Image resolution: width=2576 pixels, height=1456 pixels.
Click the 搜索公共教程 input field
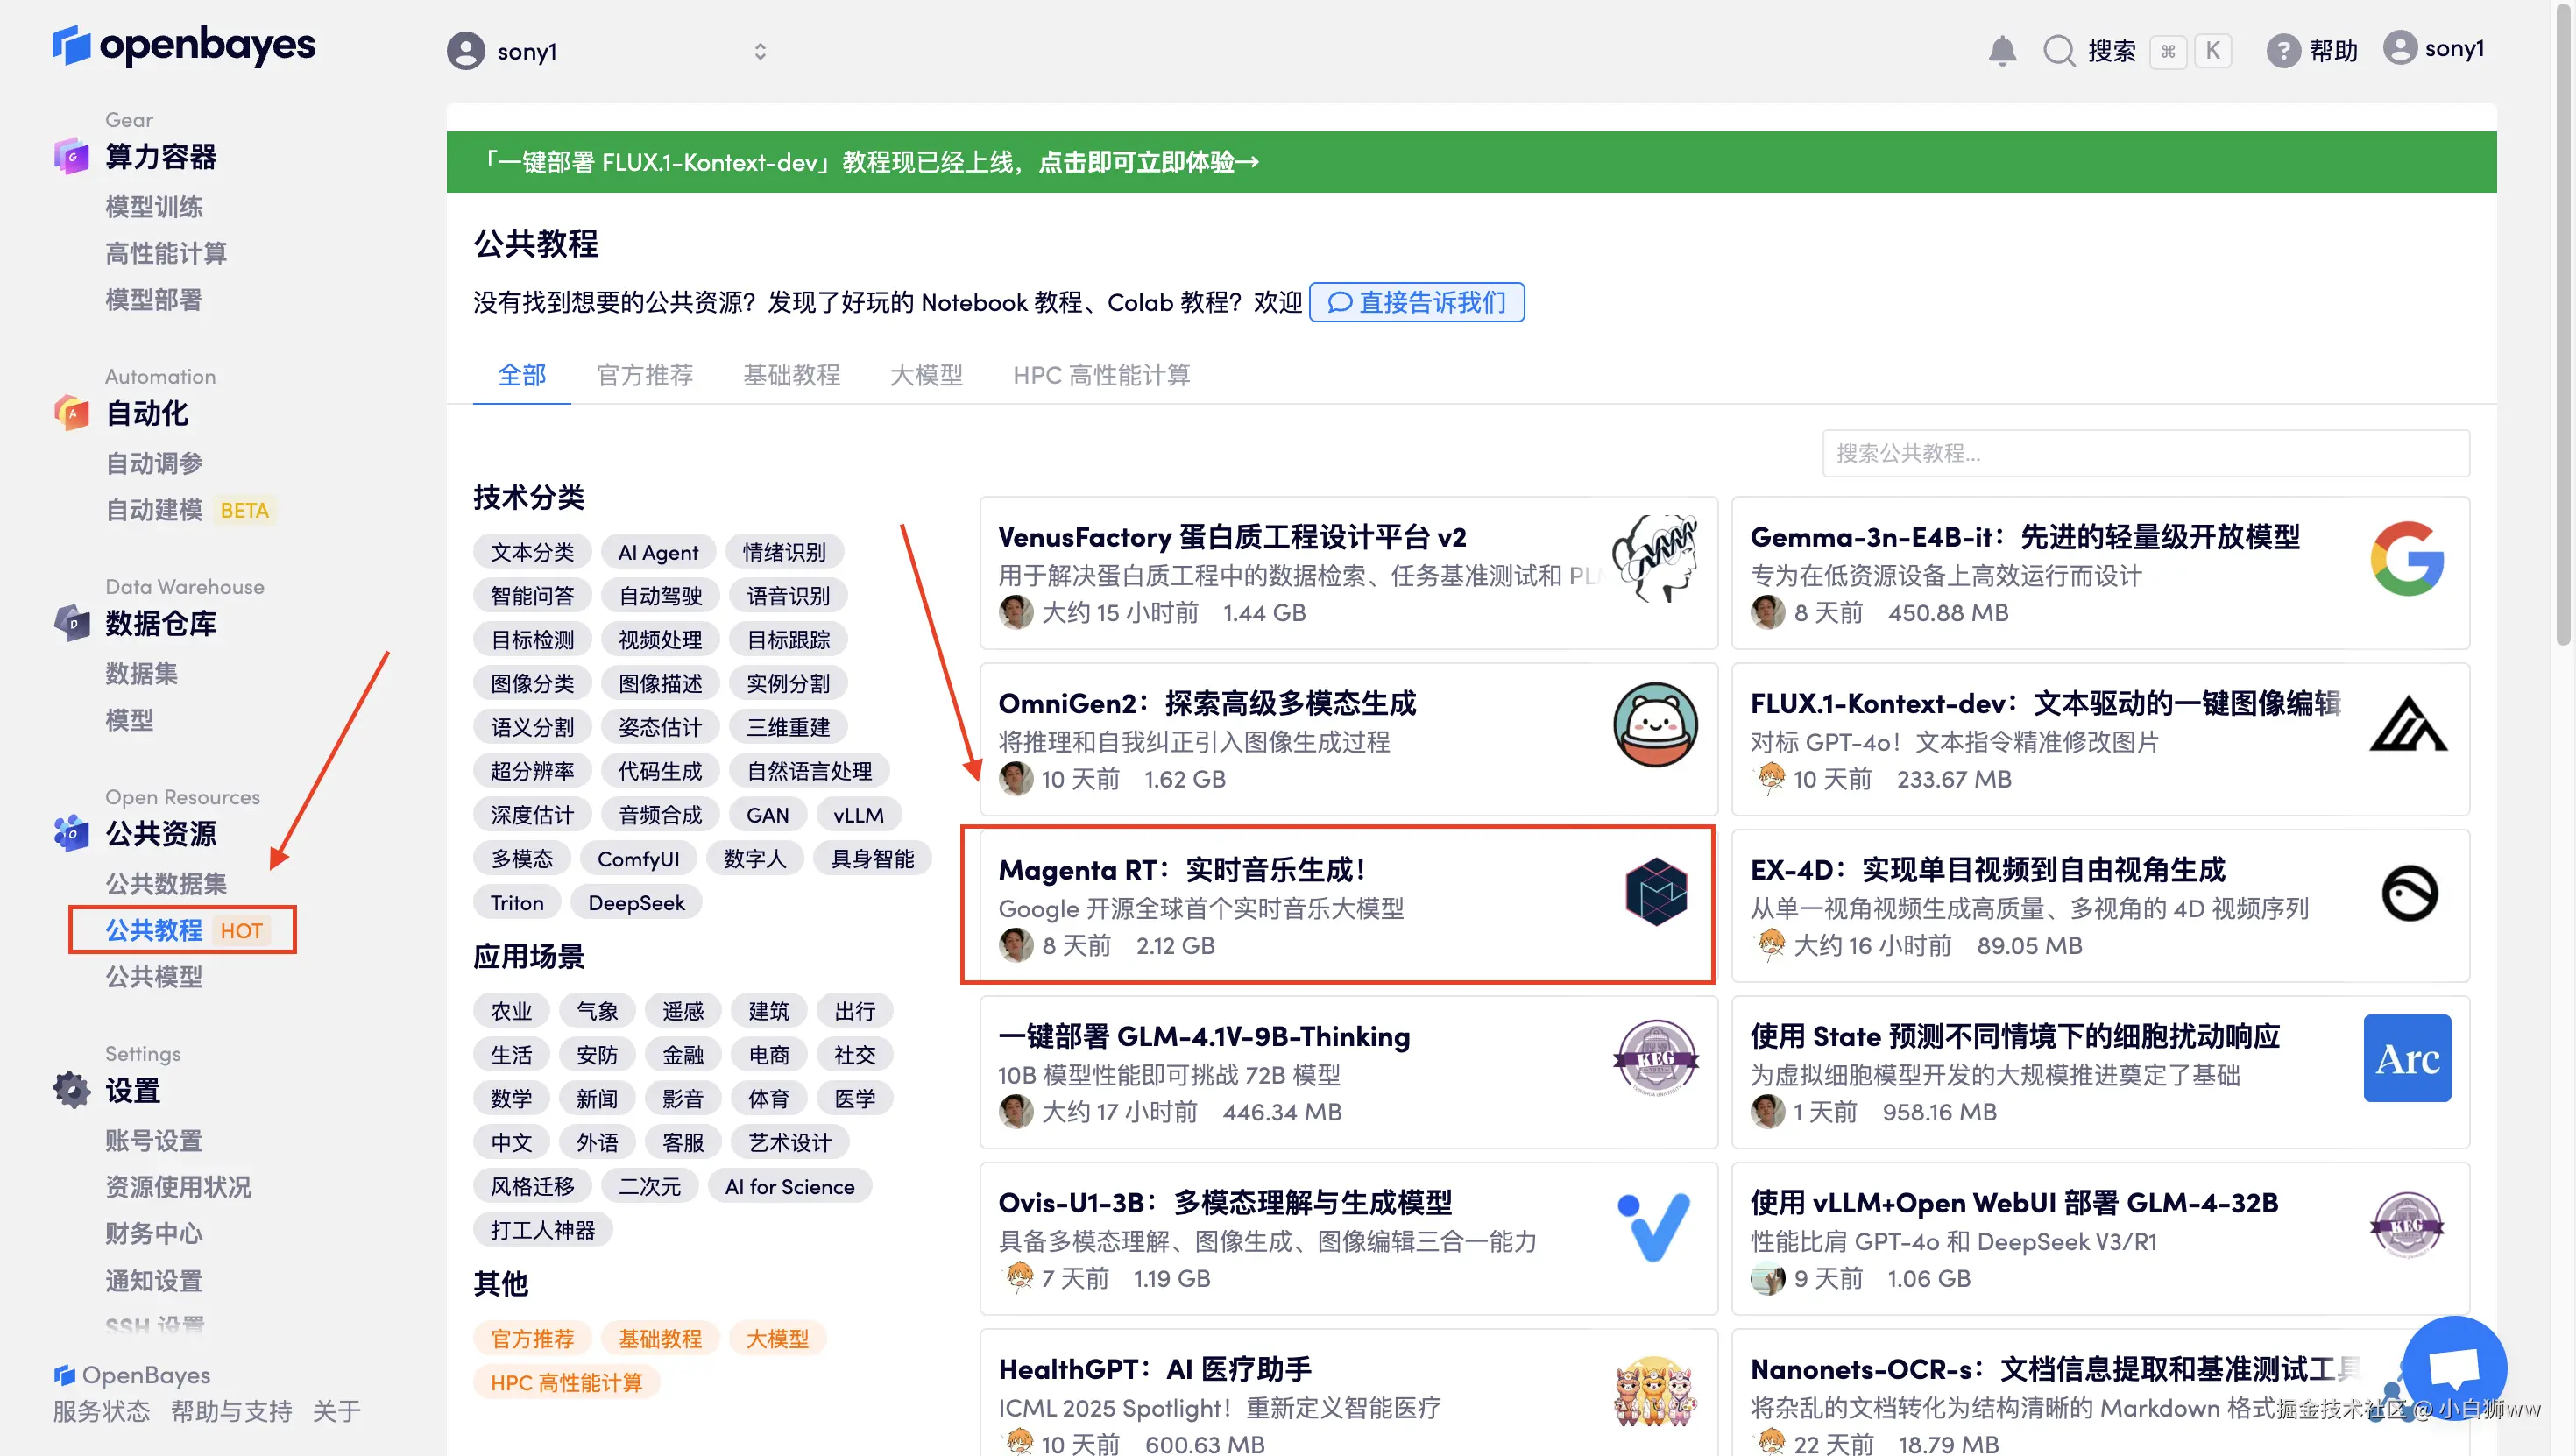[x=2145, y=453]
